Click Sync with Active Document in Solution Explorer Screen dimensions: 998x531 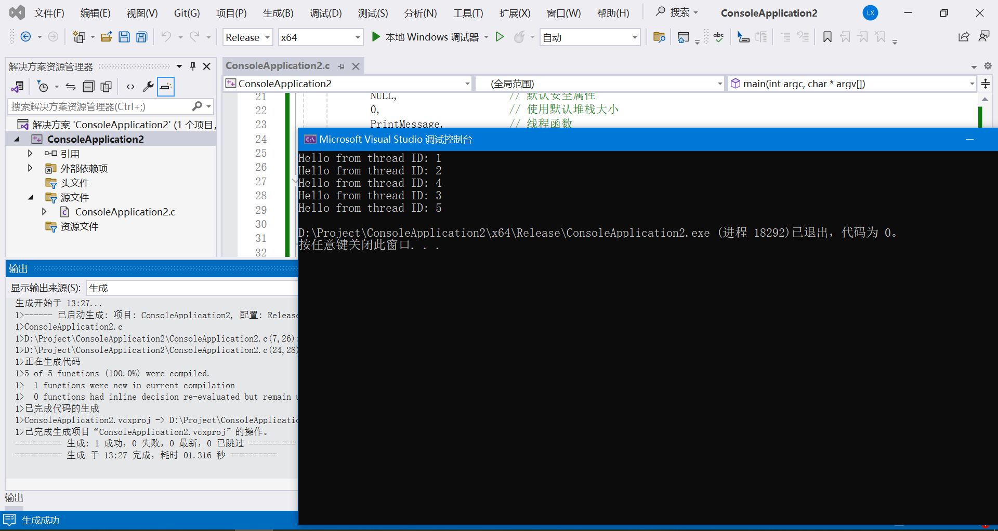pyautogui.click(x=71, y=86)
